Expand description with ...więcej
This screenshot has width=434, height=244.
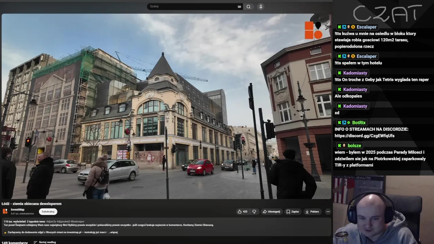(113, 232)
